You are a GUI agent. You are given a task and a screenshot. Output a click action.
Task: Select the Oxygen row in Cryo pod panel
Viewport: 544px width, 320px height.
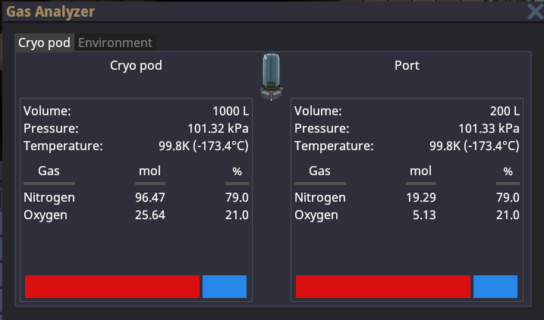(45, 215)
